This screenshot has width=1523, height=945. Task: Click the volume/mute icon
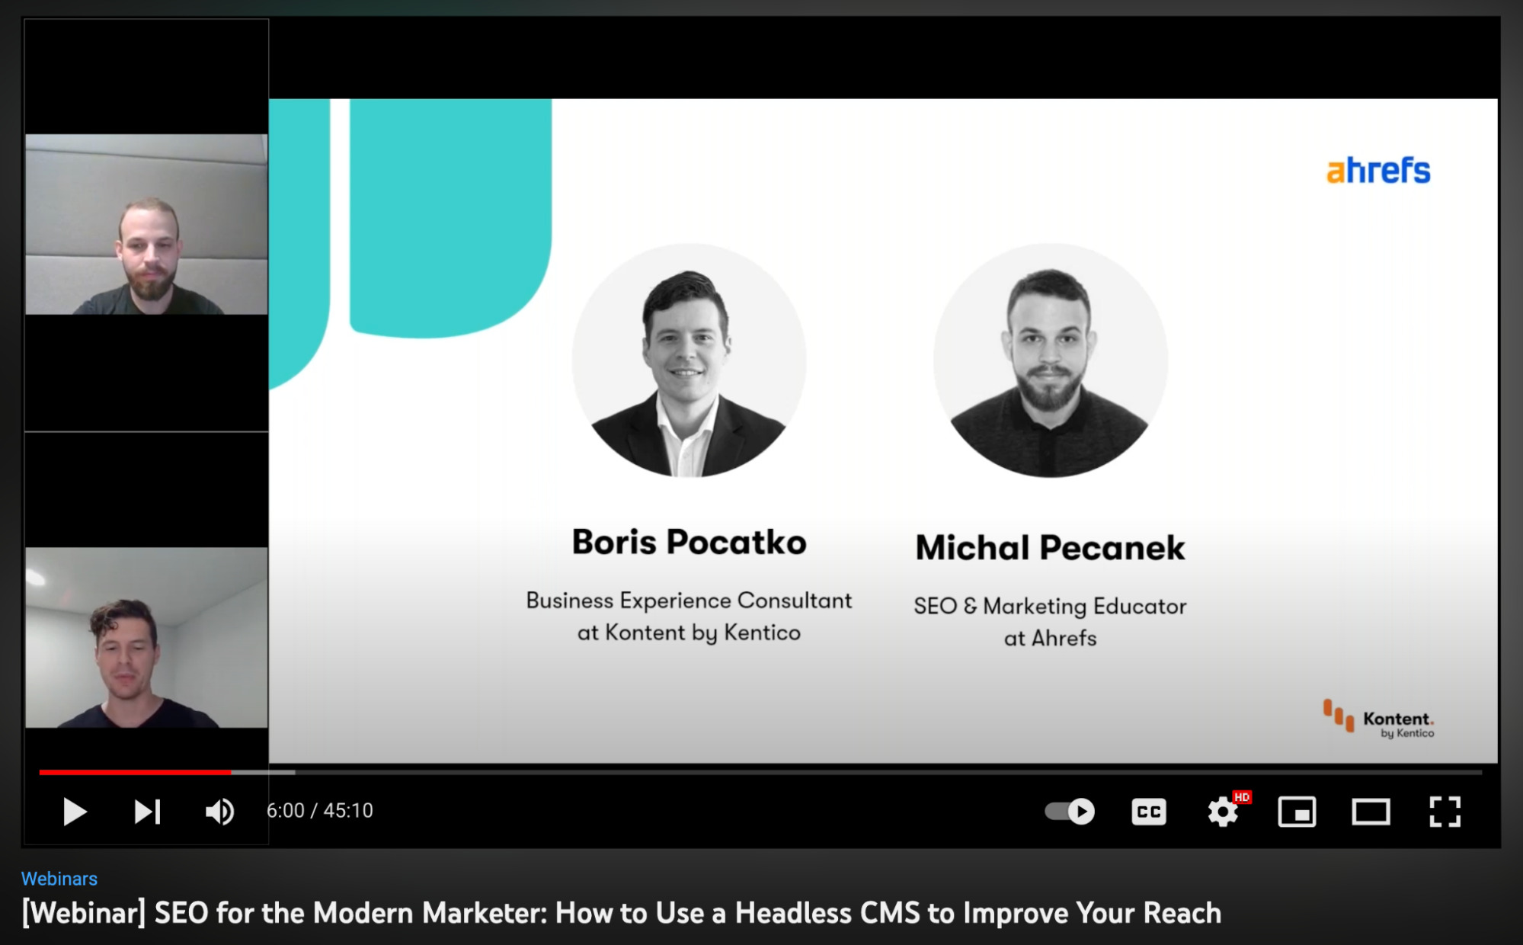[x=218, y=810]
